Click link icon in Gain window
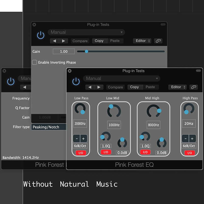204x204 pixels. tap(158, 41)
